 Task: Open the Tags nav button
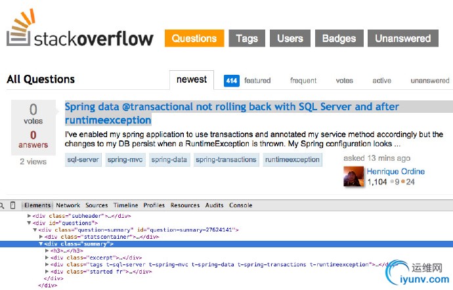pos(247,38)
